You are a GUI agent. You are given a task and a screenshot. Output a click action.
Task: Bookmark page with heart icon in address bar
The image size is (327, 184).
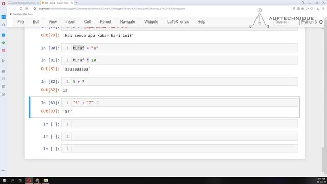click(312, 9)
